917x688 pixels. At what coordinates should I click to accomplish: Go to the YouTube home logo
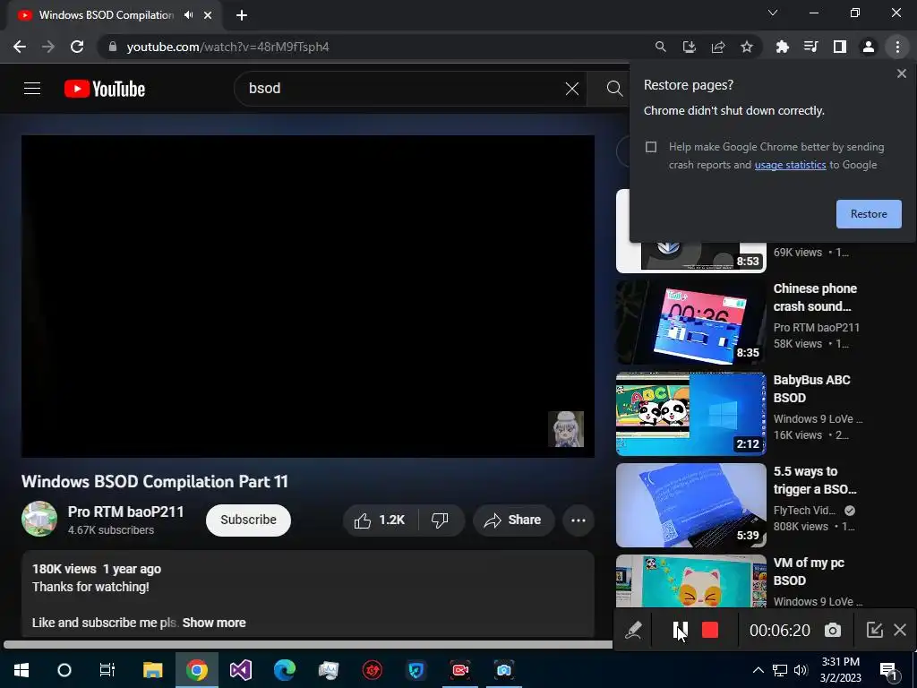pyautogui.click(x=105, y=89)
